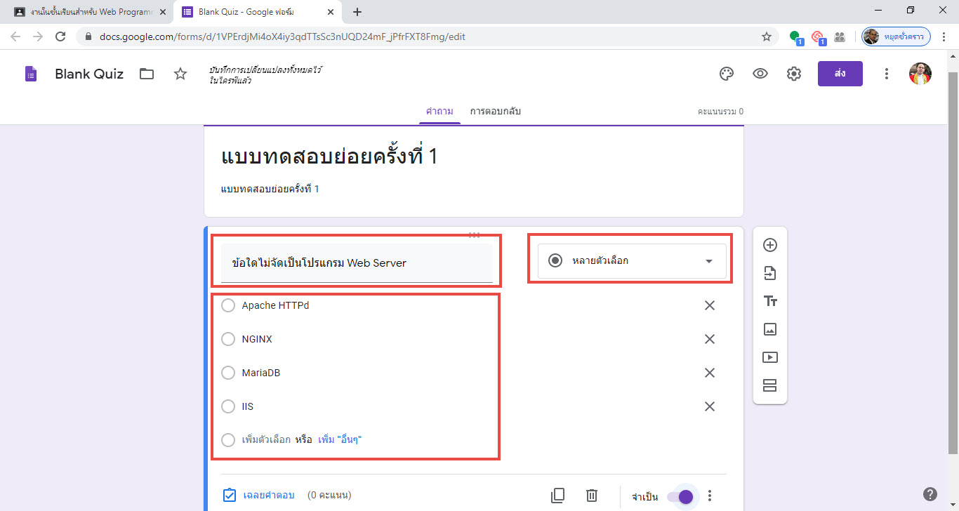Image resolution: width=959 pixels, height=511 pixels.
Task: Duplicate the question copy icon
Action: click(x=558, y=496)
